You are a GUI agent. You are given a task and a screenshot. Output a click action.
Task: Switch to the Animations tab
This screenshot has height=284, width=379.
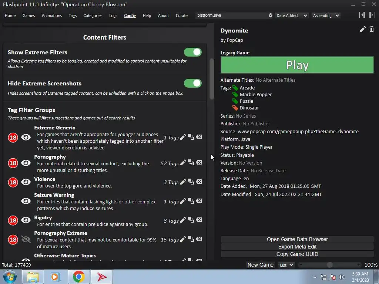coord(52,16)
